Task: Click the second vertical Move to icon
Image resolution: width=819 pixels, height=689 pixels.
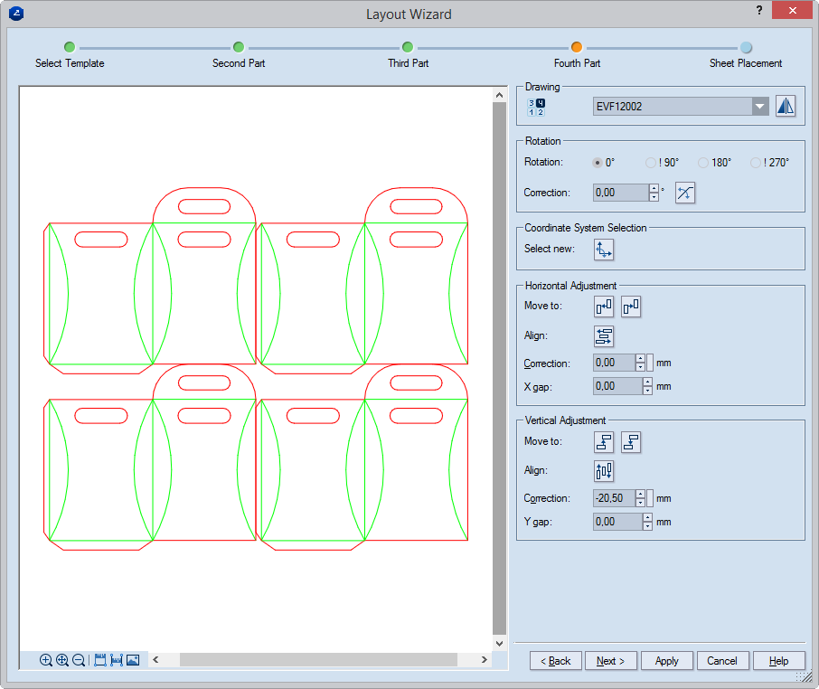Action: point(631,442)
